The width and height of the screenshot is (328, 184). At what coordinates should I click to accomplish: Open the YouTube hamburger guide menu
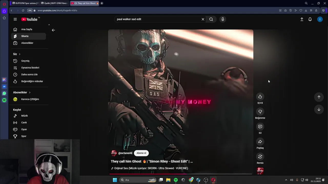pyautogui.click(x=15, y=19)
